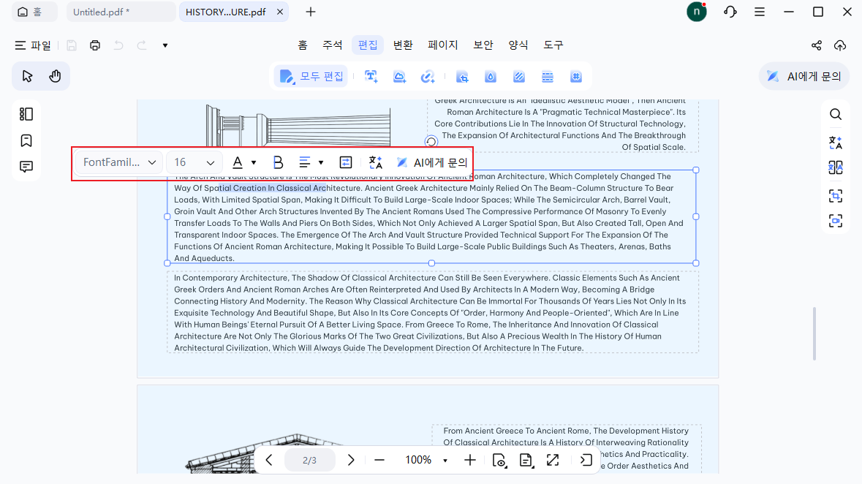Image resolution: width=862 pixels, height=484 pixels.
Task: Go to the Home (홈) start tab
Action: pos(34,12)
